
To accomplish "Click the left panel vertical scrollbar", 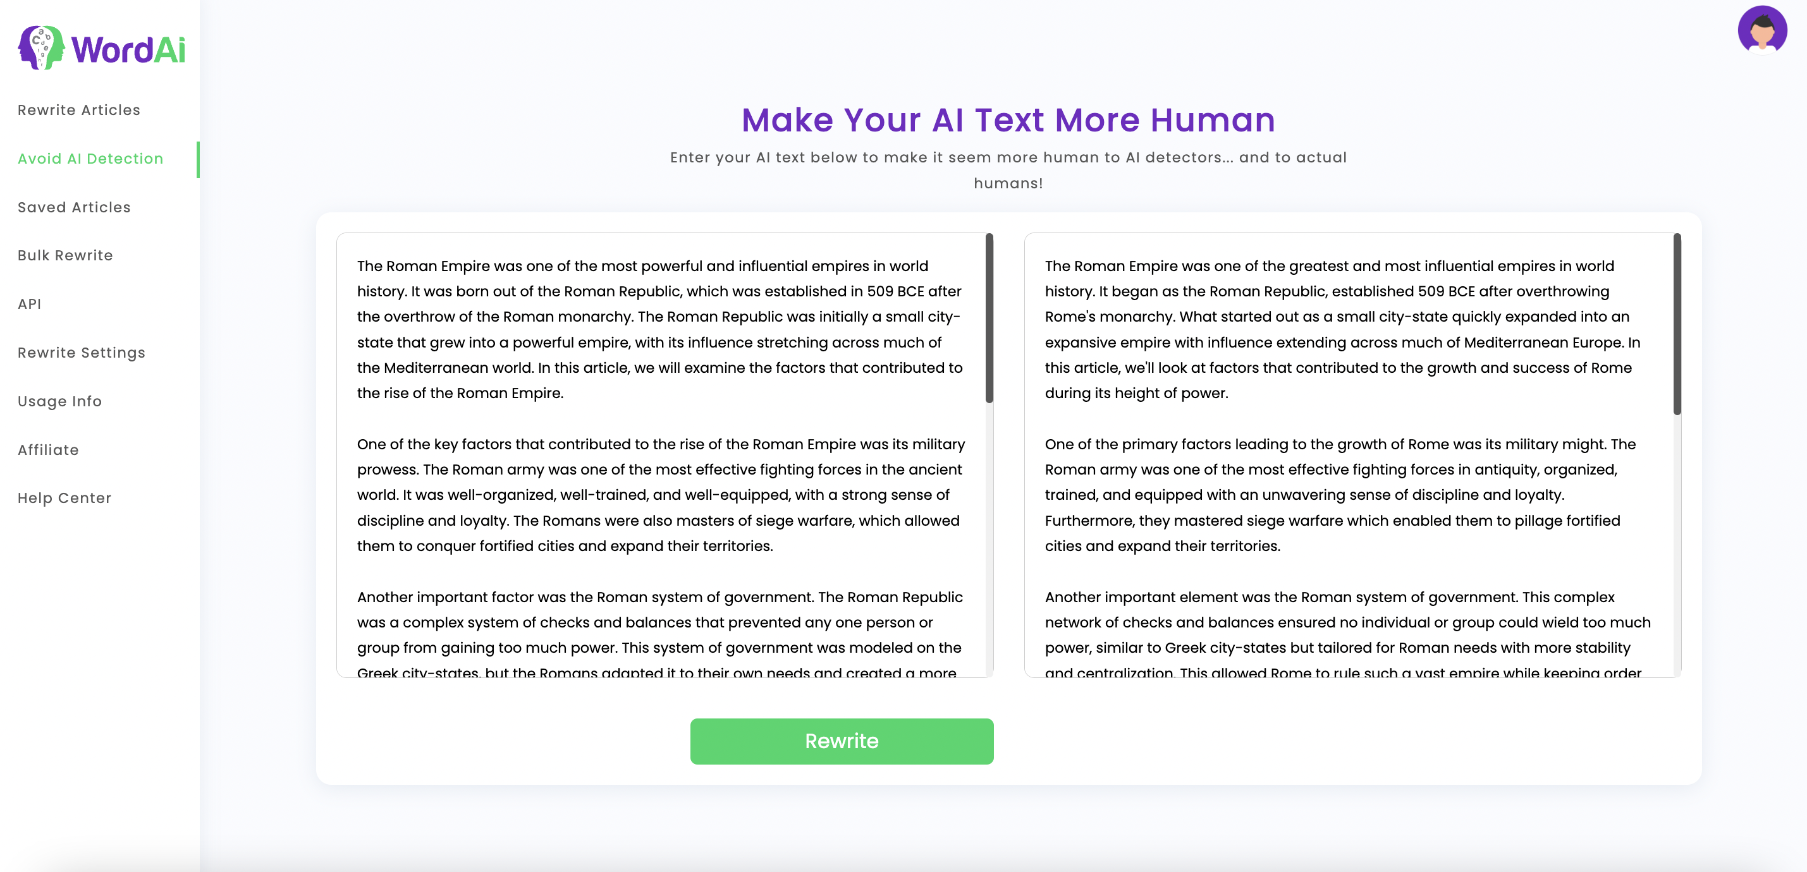I will (x=988, y=322).
